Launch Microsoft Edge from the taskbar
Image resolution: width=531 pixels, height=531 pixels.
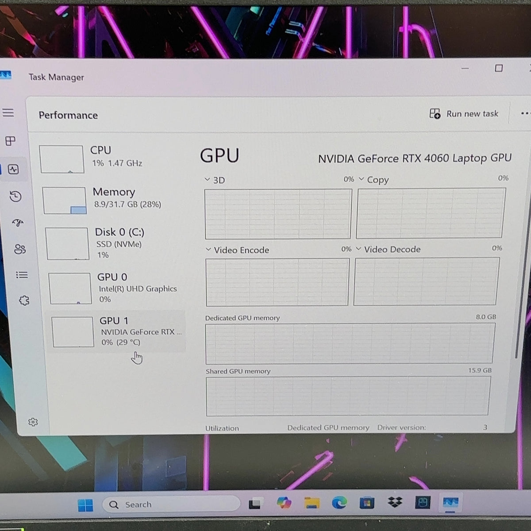[x=339, y=503]
